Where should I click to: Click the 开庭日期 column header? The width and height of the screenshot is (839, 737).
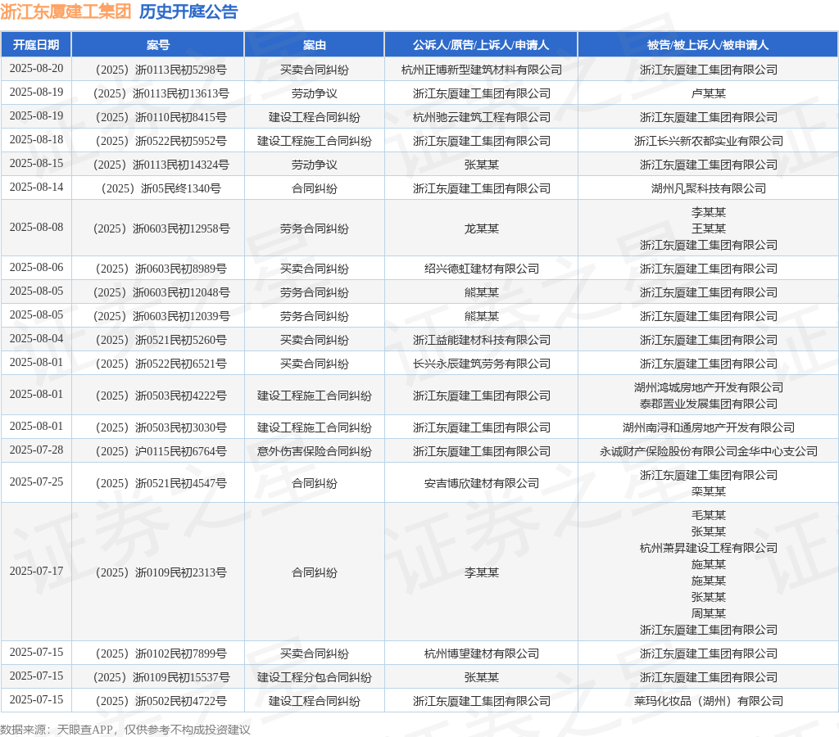tap(36, 45)
